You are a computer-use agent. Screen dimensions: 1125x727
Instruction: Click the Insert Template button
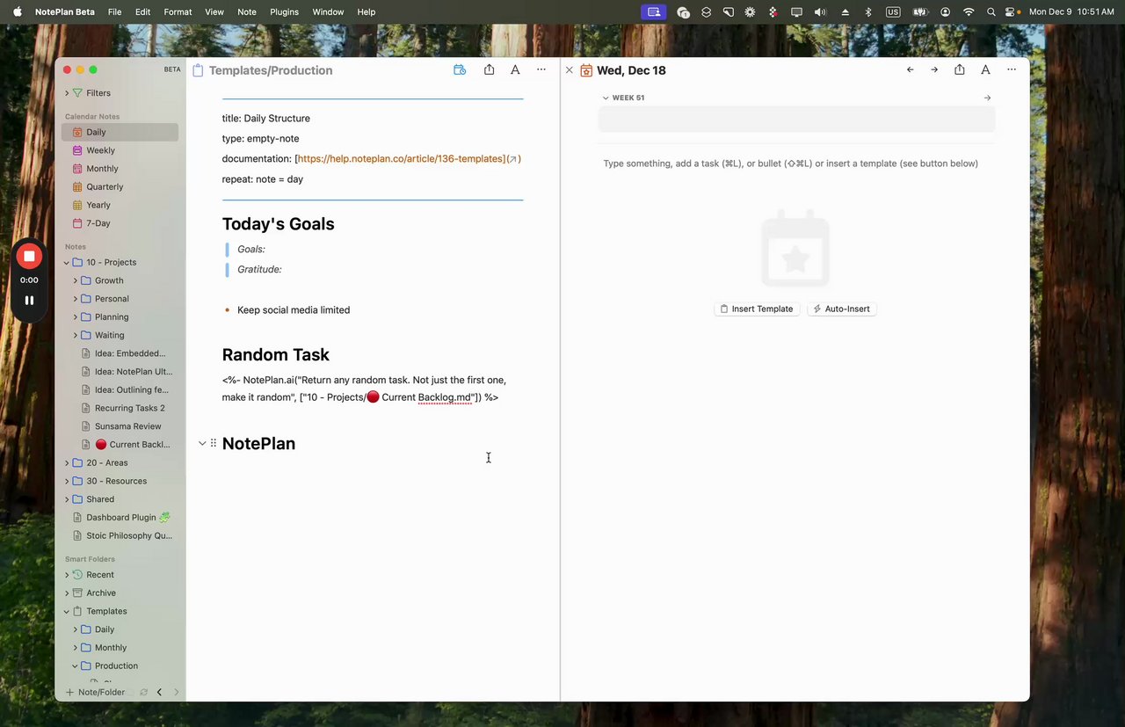[757, 309]
